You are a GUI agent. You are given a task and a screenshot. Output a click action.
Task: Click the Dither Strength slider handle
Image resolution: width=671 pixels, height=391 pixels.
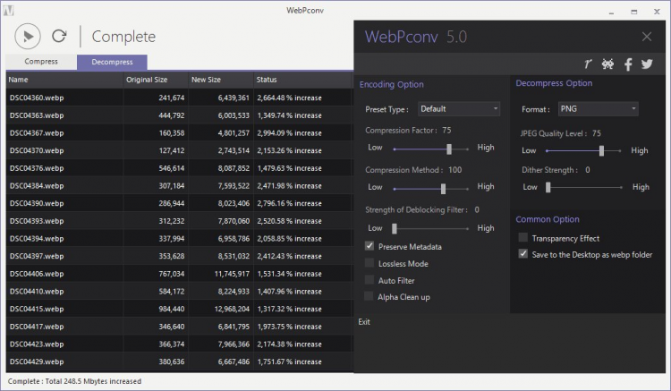548,187
